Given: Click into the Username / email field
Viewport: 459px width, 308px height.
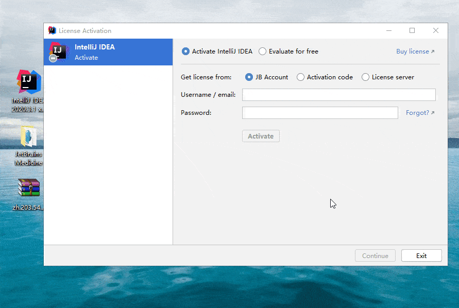Looking at the screenshot, I should (338, 95).
